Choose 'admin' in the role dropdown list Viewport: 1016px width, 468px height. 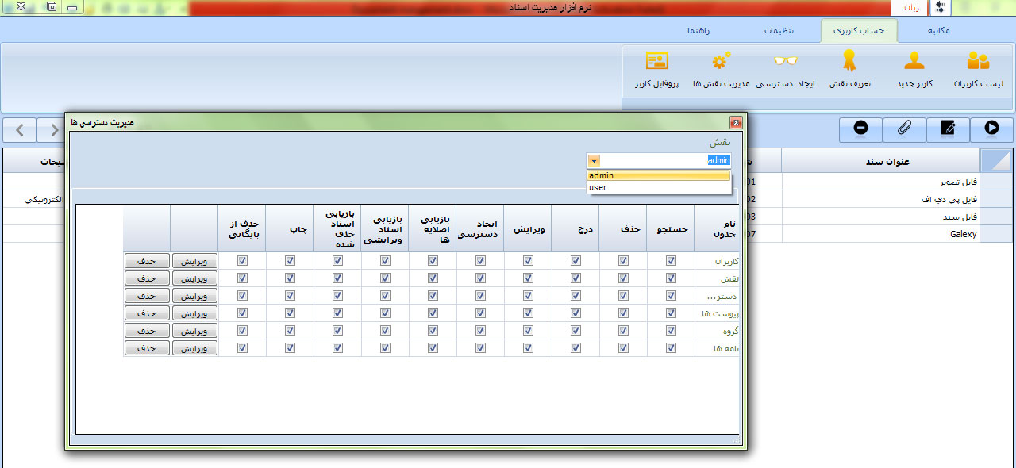pyautogui.click(x=657, y=176)
